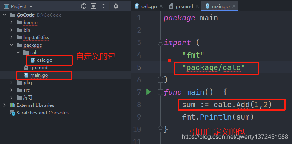Click the locate opened file target icon
This screenshot has height=144, width=292.
(x=84, y=6)
